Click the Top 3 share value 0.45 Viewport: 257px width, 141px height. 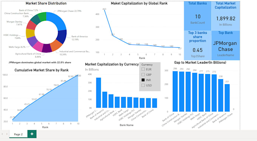tap(198, 50)
